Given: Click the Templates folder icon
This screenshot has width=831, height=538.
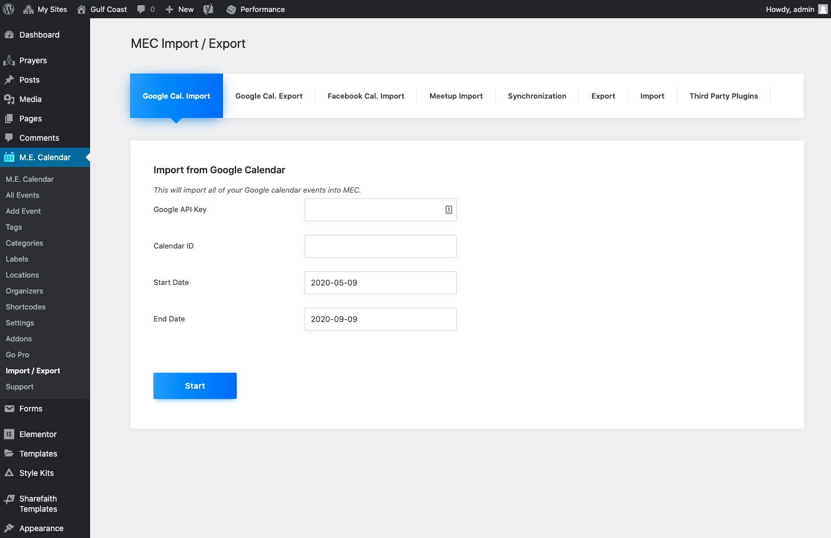Looking at the screenshot, I should [x=9, y=454].
